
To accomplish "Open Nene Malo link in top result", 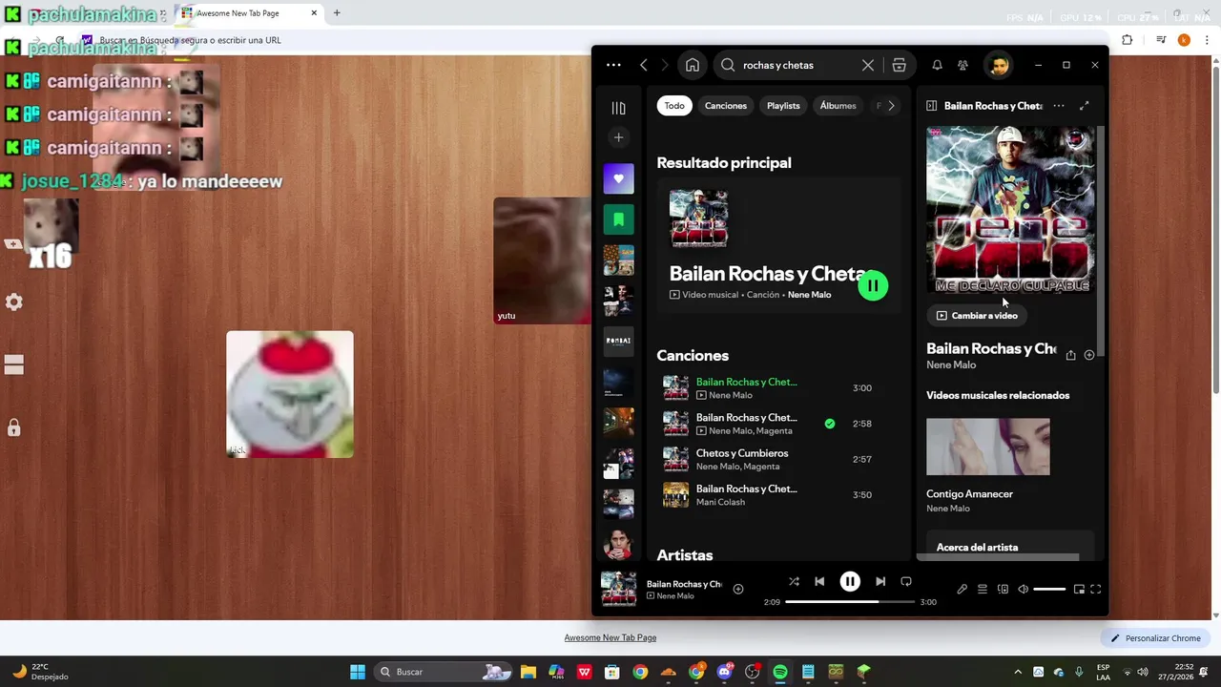I will (x=809, y=295).
